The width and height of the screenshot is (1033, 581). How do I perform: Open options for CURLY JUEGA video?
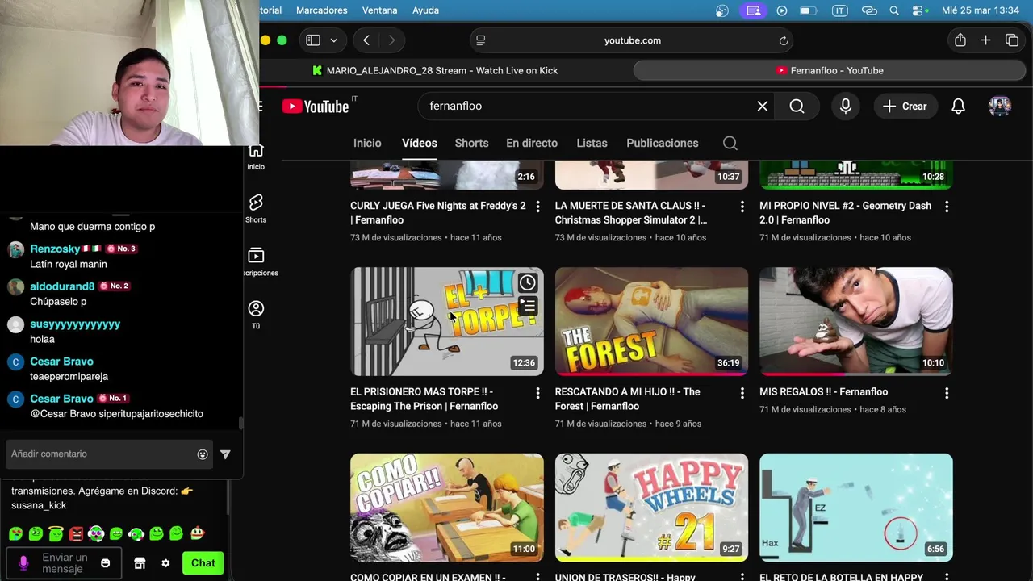point(537,207)
